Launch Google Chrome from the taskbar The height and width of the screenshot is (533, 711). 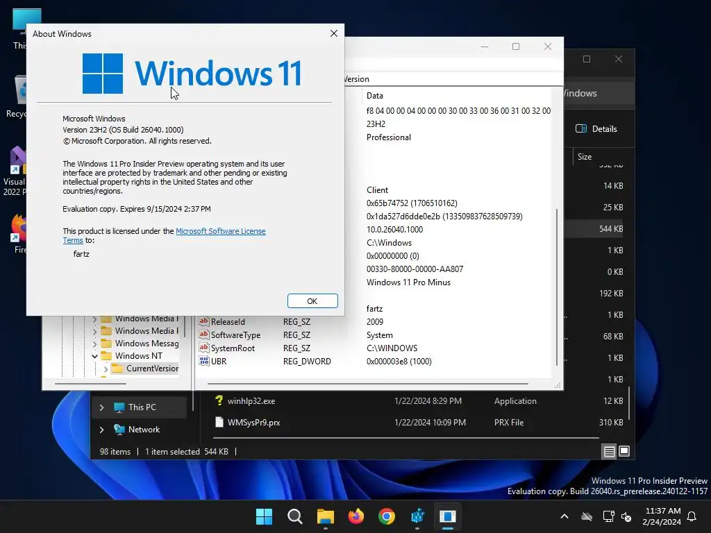pos(386,516)
